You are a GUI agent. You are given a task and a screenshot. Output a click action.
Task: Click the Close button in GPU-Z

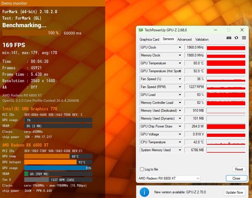[236, 178]
